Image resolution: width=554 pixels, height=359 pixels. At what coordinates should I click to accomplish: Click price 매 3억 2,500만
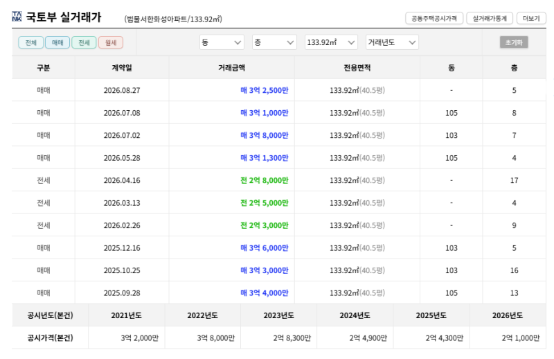coord(265,90)
